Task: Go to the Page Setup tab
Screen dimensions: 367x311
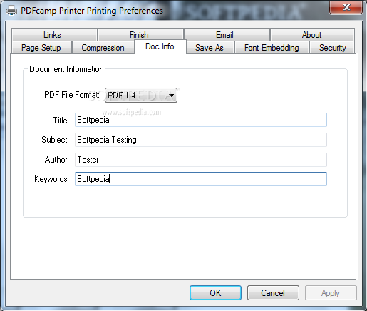Action: (x=41, y=48)
